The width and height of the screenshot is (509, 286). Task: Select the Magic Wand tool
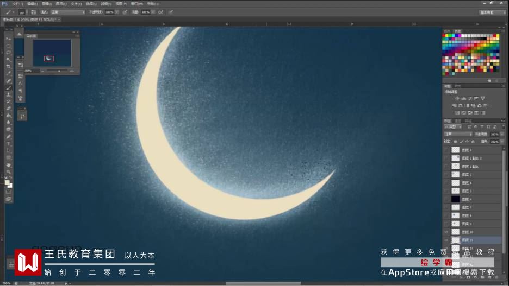[9, 60]
